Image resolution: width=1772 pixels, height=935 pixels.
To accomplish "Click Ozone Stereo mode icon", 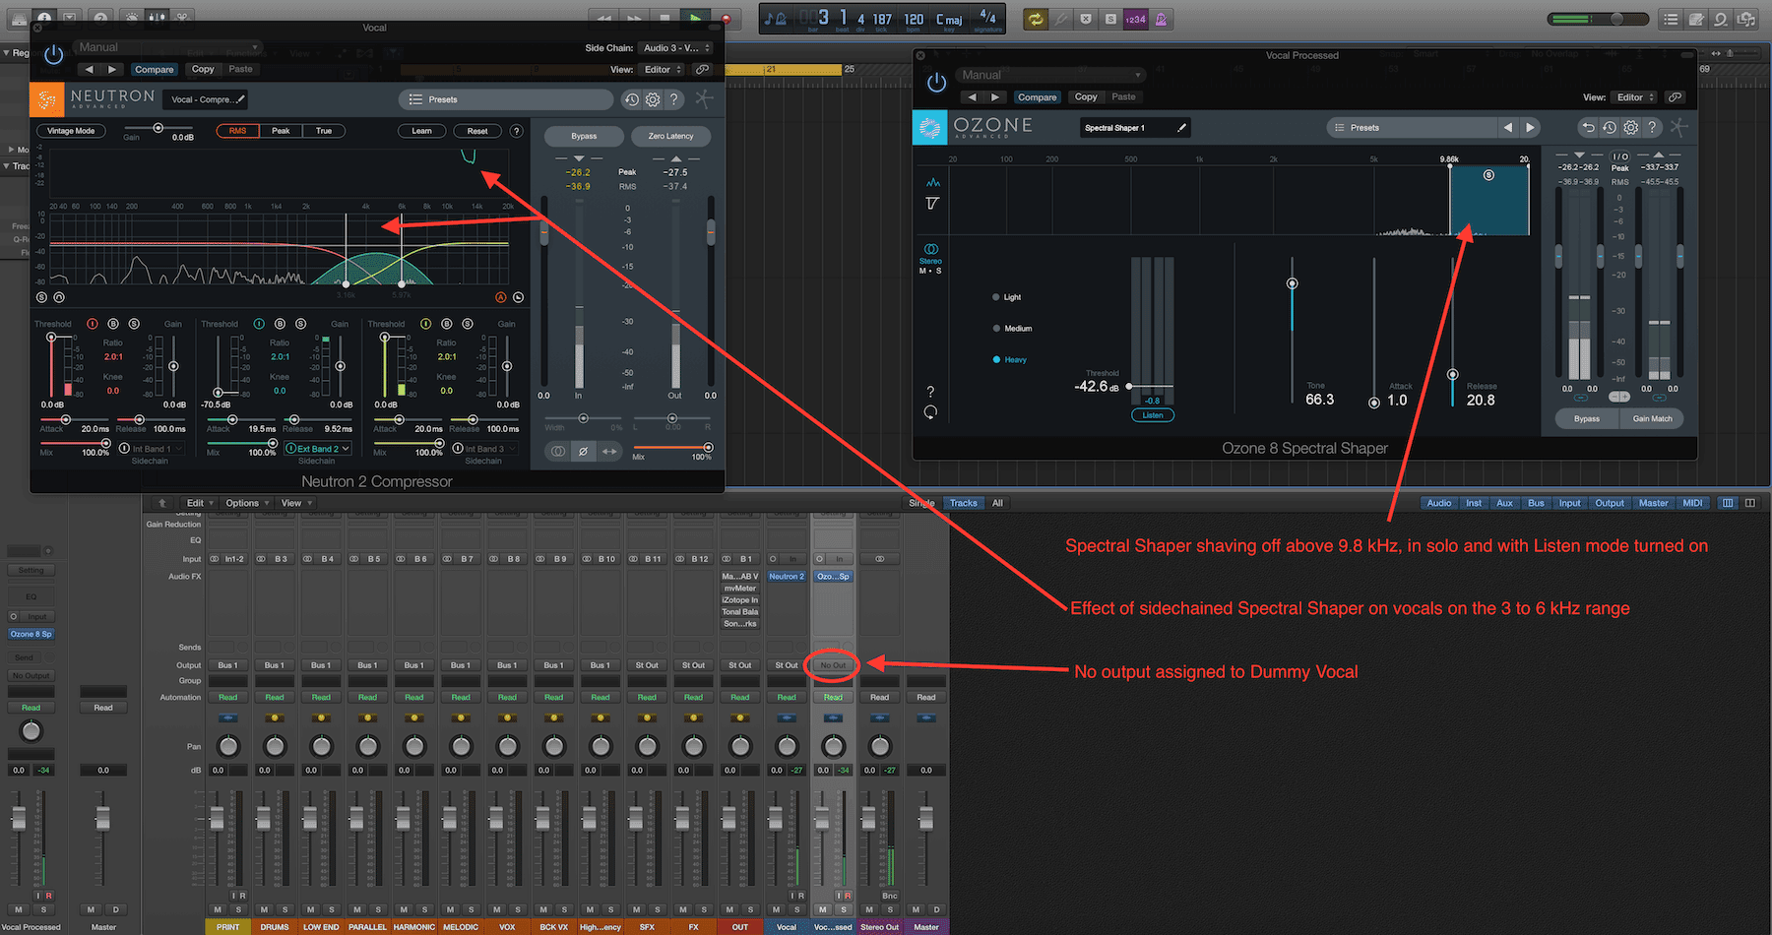I will click(930, 250).
